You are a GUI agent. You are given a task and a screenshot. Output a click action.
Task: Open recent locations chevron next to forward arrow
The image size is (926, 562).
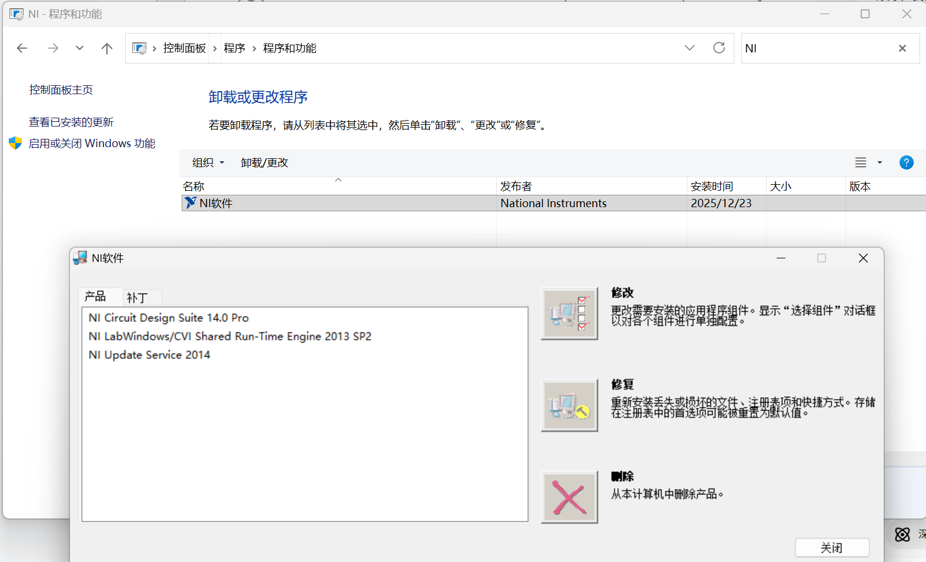[x=79, y=48]
